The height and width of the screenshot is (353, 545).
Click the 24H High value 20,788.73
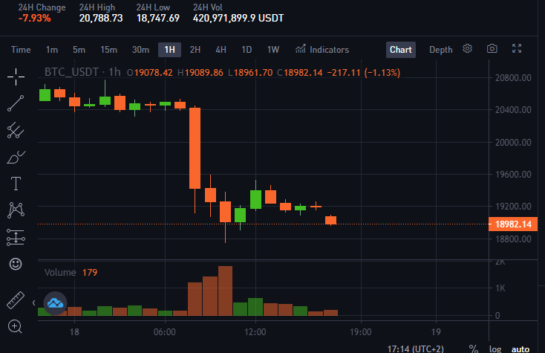tap(101, 18)
